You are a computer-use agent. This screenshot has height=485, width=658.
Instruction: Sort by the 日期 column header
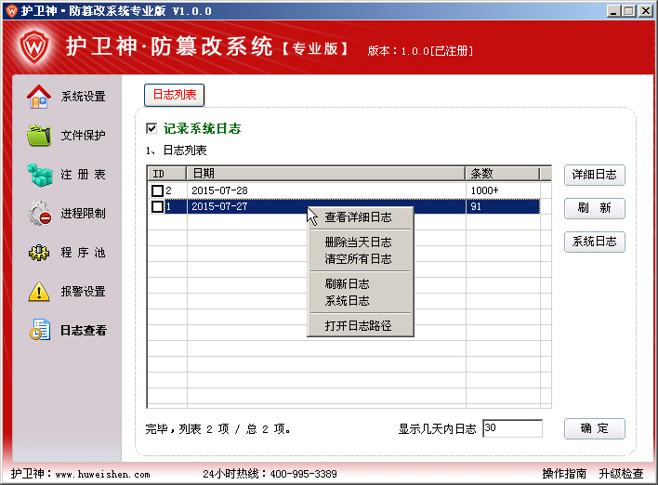tap(326, 173)
